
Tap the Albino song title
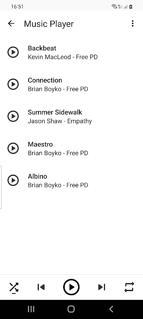37,176
